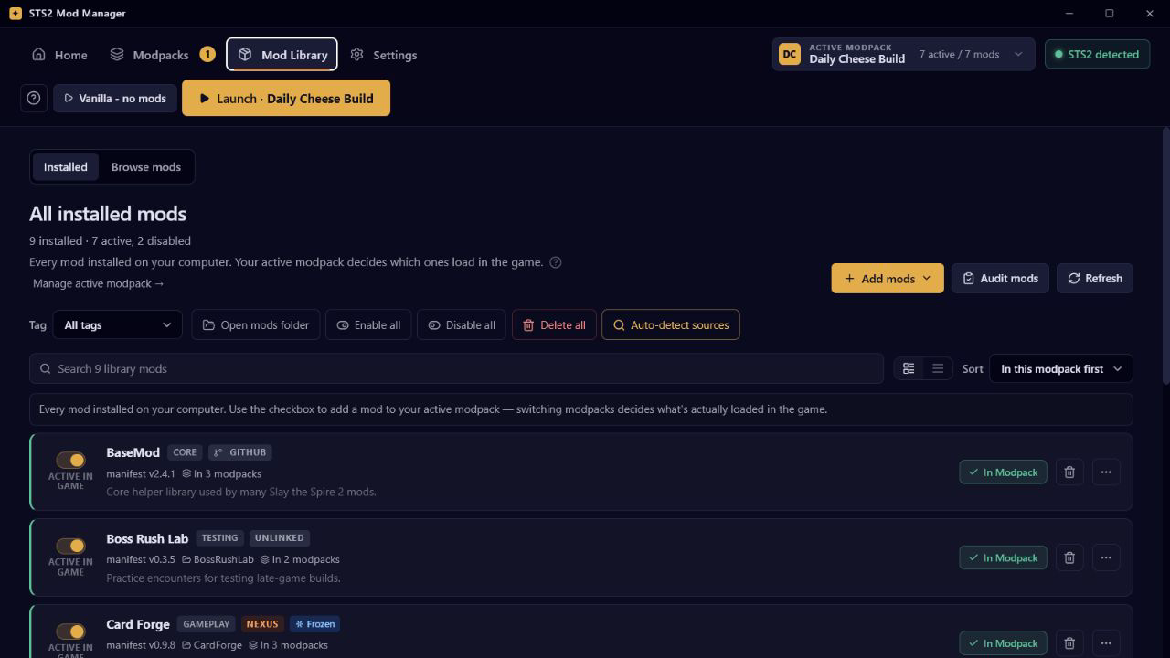Click the red Delete all button
The image size is (1170, 658).
[555, 325]
